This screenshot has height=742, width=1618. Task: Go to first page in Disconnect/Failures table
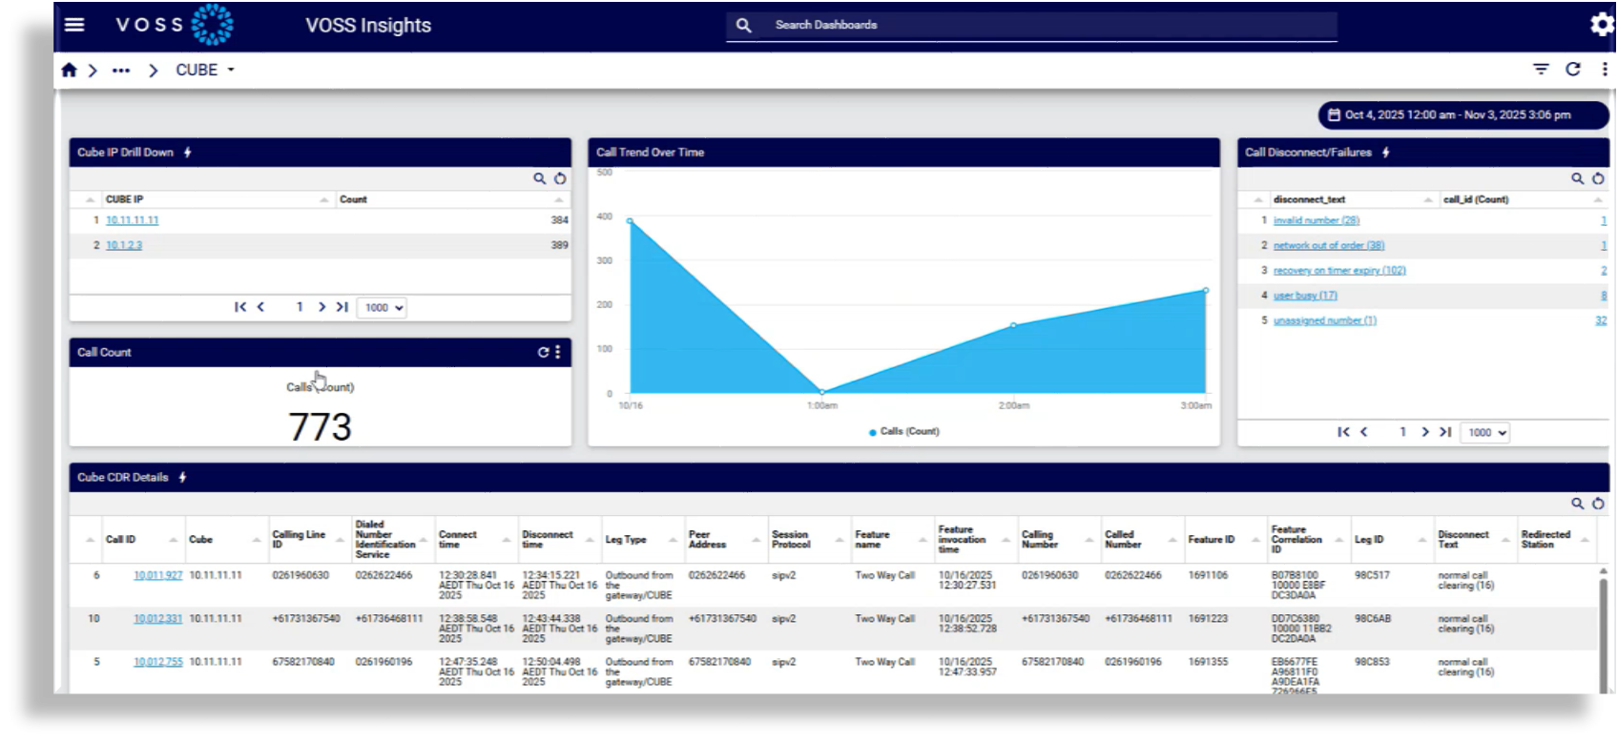pos(1343,432)
